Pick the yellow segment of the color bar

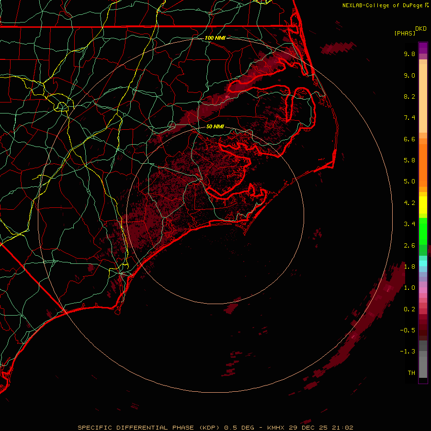pyautogui.click(x=423, y=205)
